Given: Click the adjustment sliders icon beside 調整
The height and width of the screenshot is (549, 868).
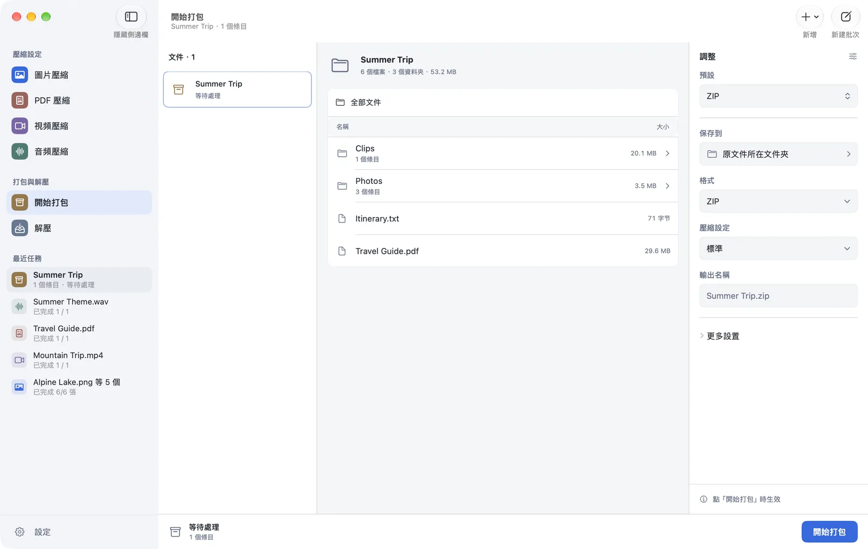Looking at the screenshot, I should coord(853,56).
